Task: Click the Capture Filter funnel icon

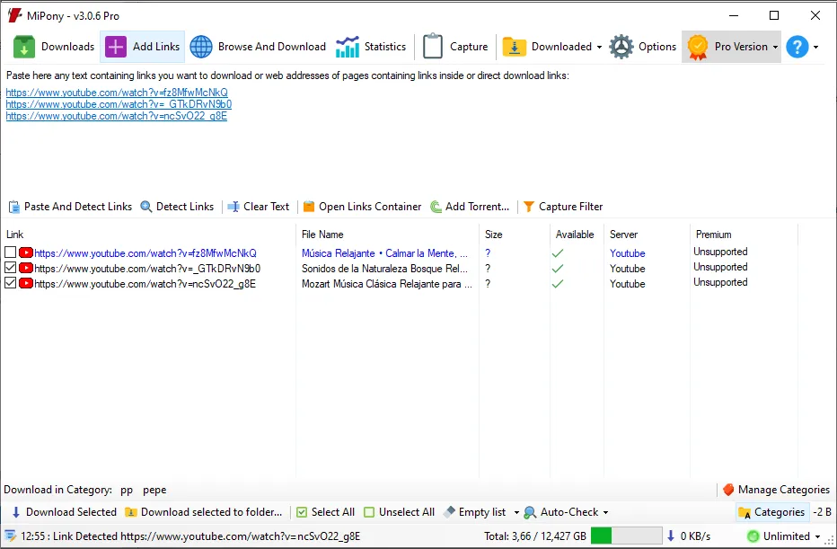Action: pyautogui.click(x=528, y=207)
